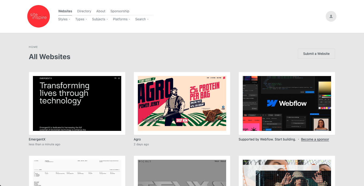Expand the Types dropdown menu

point(81,19)
